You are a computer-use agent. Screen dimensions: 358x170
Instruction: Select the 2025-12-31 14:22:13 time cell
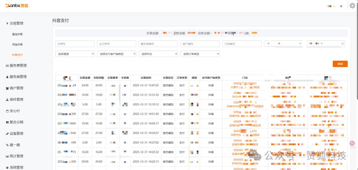pyautogui.click(x=146, y=161)
